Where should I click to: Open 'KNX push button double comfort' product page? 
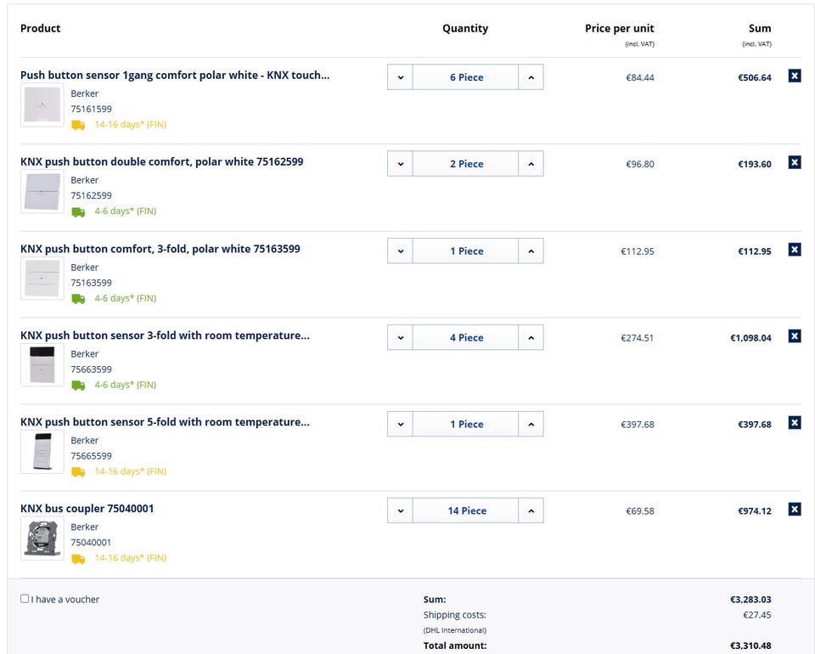coord(161,161)
